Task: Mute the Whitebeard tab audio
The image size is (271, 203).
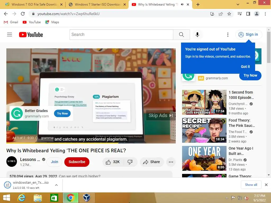Action: pos(182,4)
